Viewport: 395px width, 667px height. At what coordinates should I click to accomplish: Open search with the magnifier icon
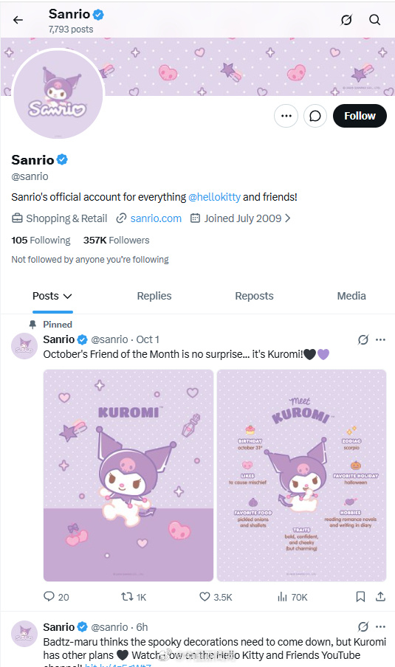[374, 20]
